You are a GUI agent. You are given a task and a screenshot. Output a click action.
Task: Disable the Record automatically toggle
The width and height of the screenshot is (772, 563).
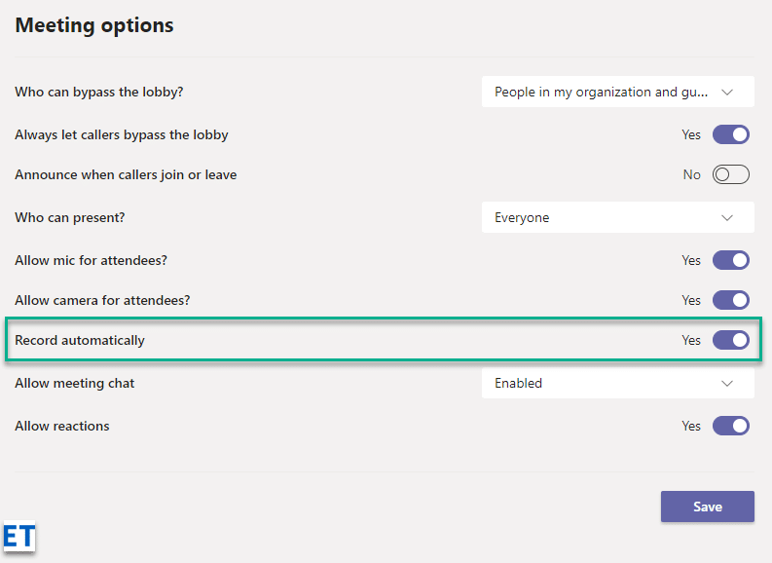pyautogui.click(x=730, y=341)
